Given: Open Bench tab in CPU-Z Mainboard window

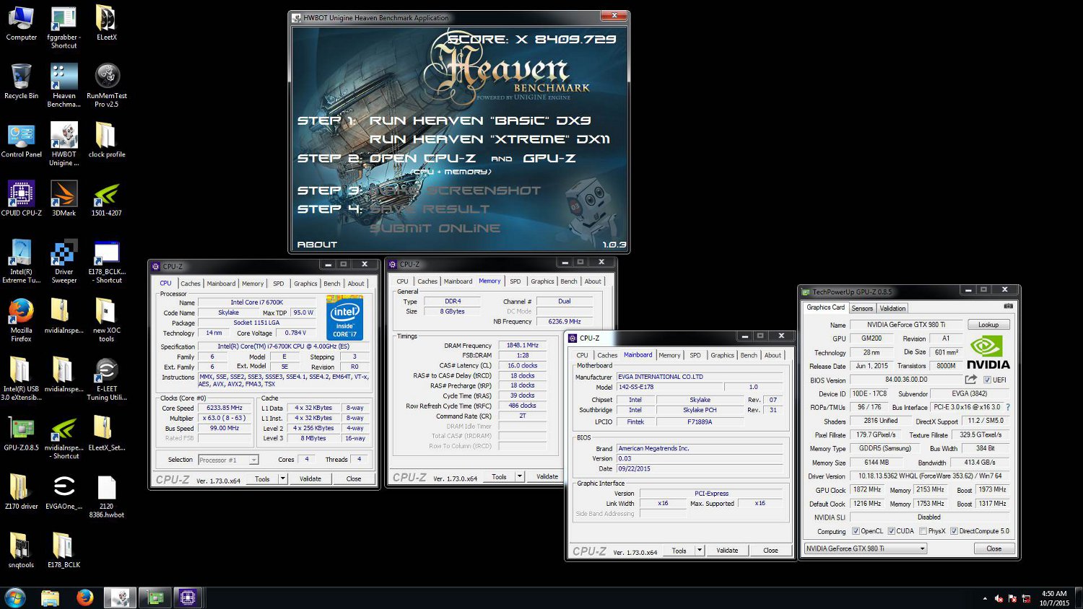Looking at the screenshot, I should (x=749, y=355).
